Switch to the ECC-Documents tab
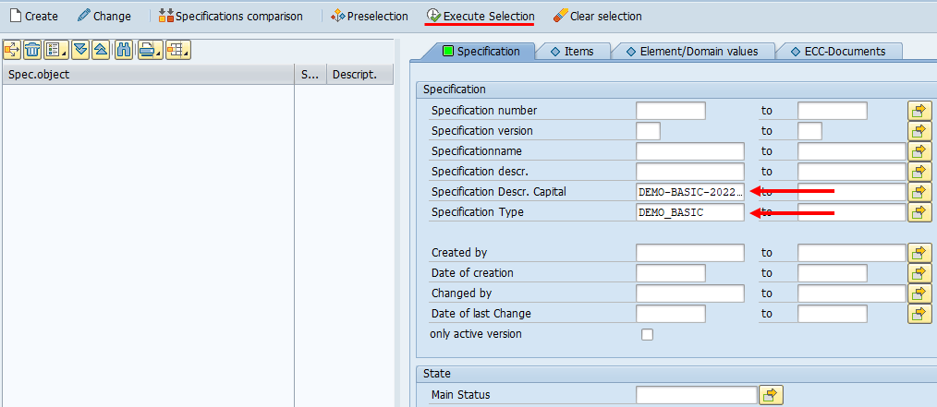Viewport: 937px width, 407px height. pyautogui.click(x=837, y=52)
